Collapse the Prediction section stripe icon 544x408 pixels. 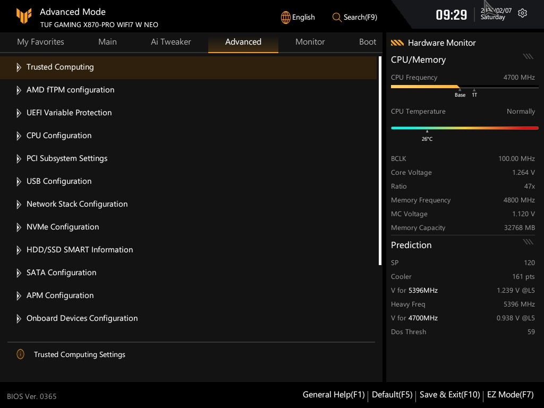tap(528, 242)
